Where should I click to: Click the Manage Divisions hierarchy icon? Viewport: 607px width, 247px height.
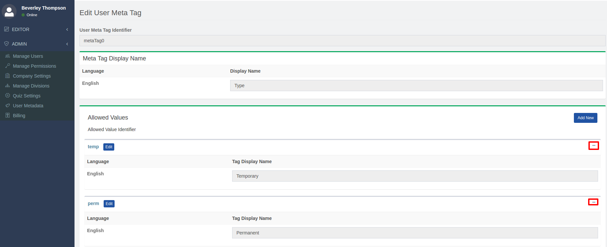8,86
